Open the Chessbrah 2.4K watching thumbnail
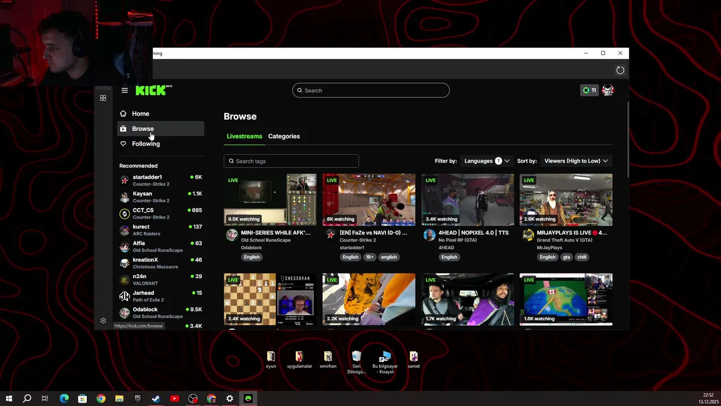This screenshot has width=721, height=406. click(270, 299)
